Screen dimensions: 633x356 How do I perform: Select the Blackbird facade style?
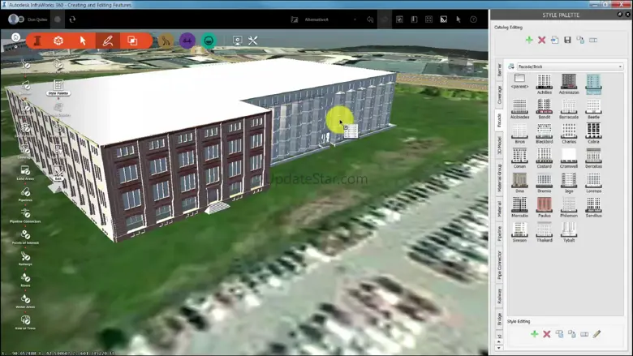click(x=545, y=134)
